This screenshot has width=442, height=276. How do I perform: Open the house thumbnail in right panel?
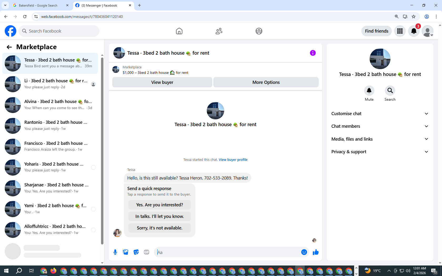click(380, 59)
